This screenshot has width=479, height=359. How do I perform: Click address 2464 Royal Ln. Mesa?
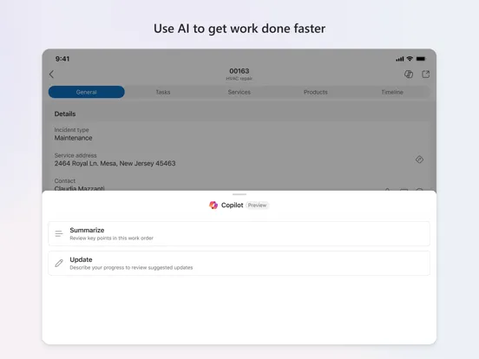(x=115, y=163)
